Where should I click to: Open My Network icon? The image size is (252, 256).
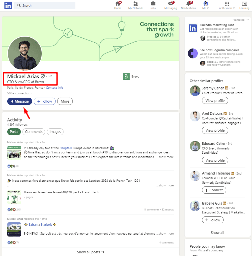coord(135,5)
